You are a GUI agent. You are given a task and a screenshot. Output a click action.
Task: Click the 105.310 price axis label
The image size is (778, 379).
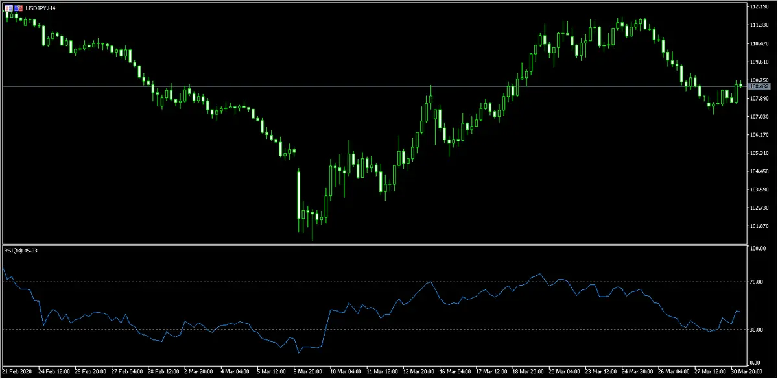(x=759, y=153)
